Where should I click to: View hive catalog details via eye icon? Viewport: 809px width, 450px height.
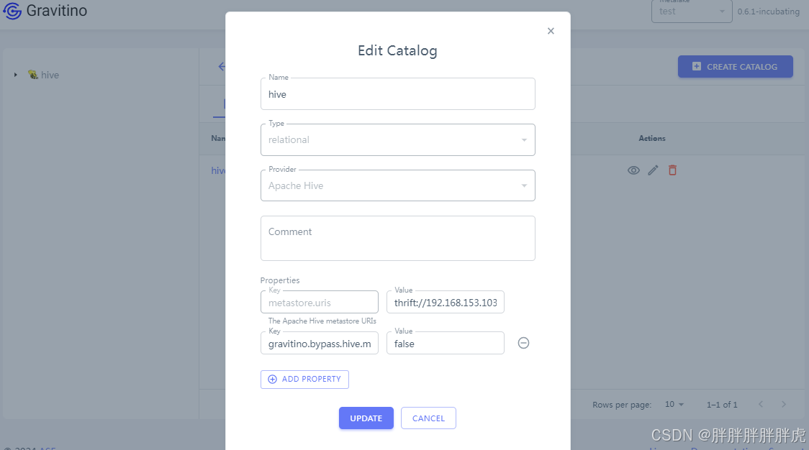point(633,170)
